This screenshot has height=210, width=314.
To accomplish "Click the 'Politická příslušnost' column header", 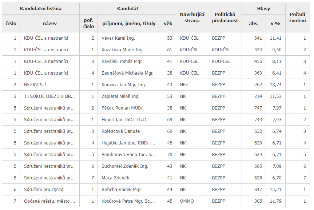I will [225, 17].
